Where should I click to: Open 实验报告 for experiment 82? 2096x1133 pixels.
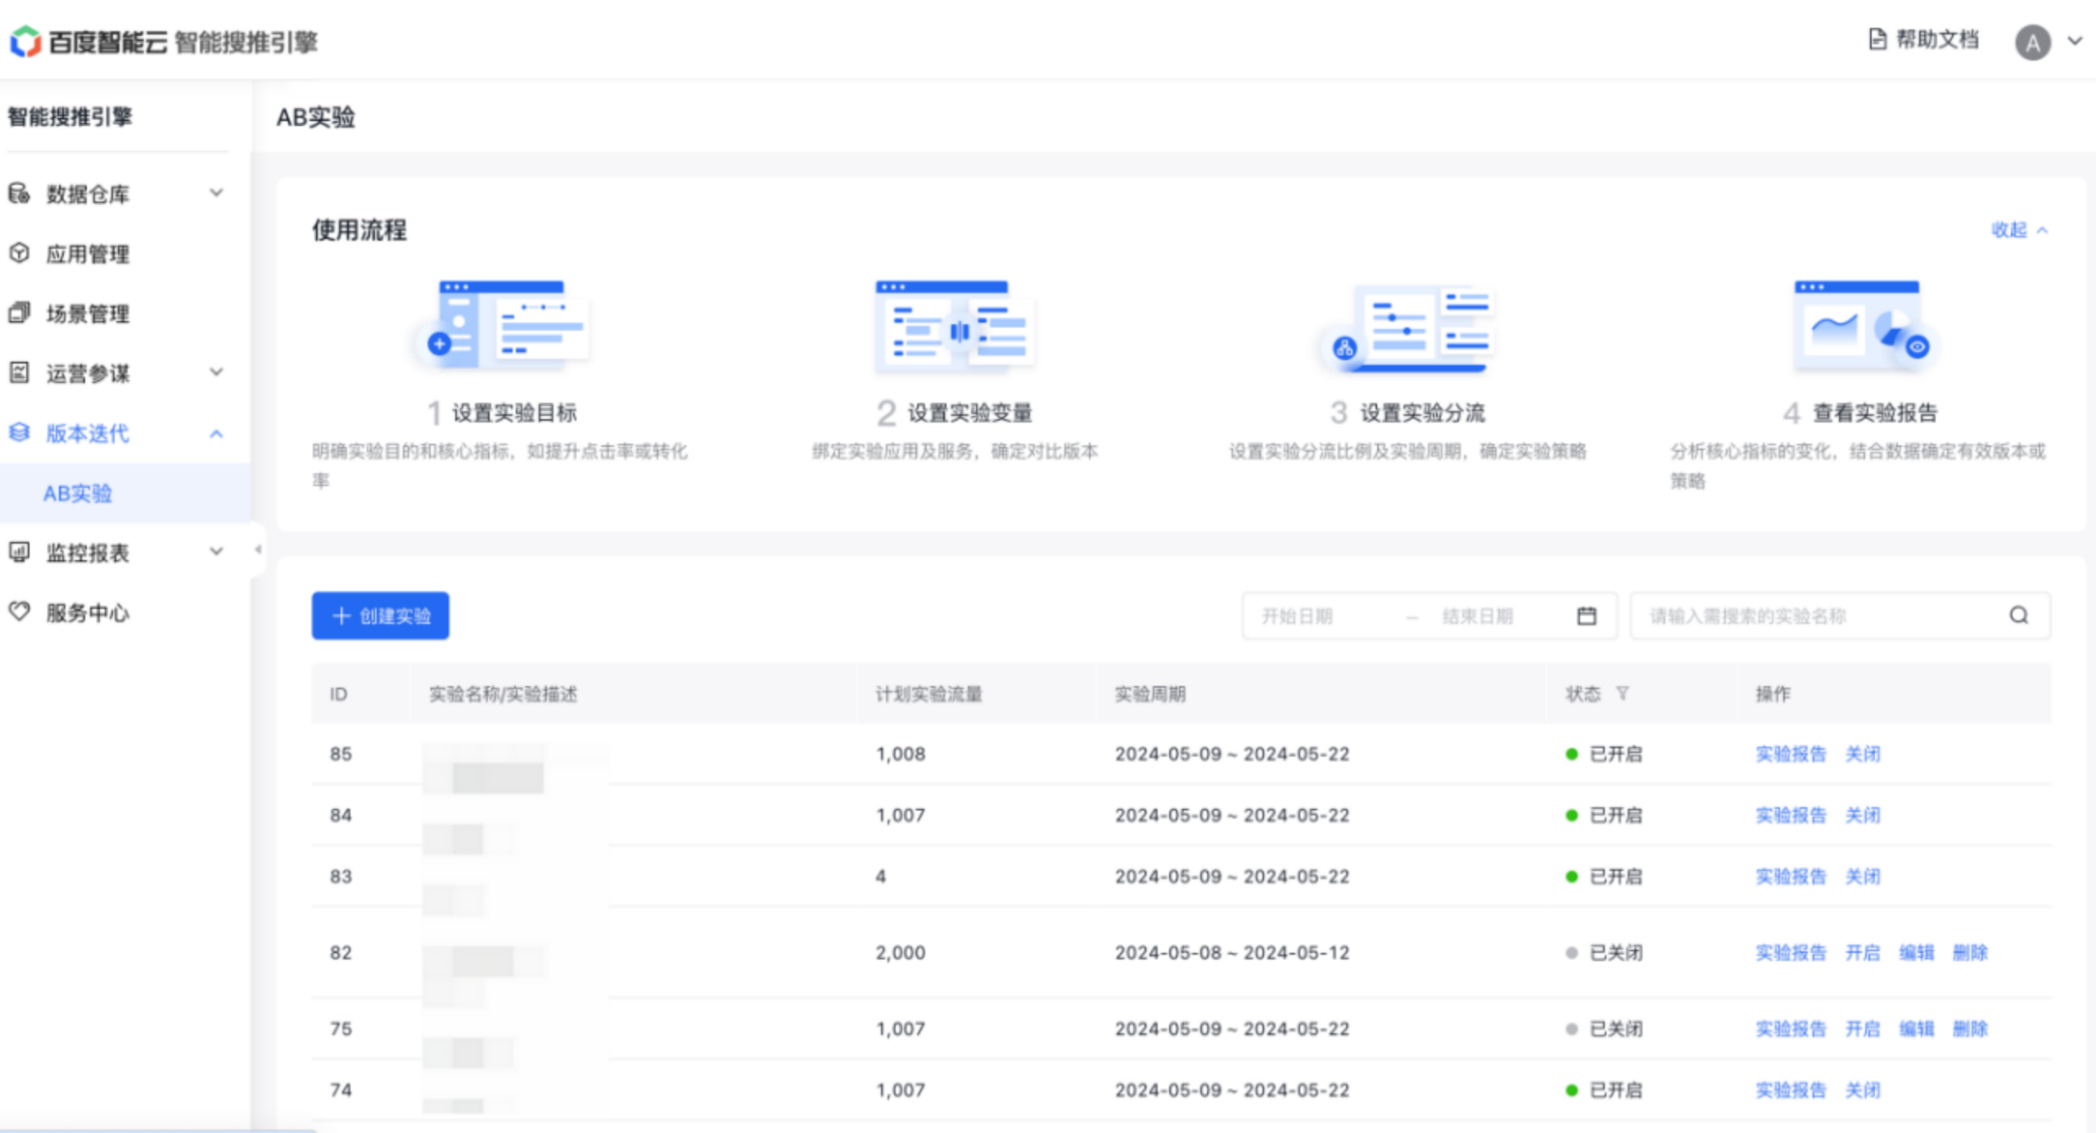[1791, 953]
